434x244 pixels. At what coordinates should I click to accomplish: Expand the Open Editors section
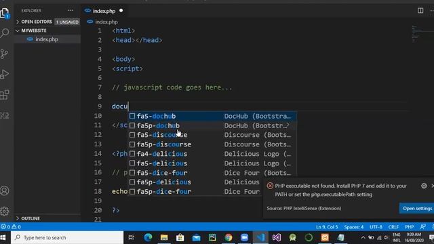click(x=37, y=22)
